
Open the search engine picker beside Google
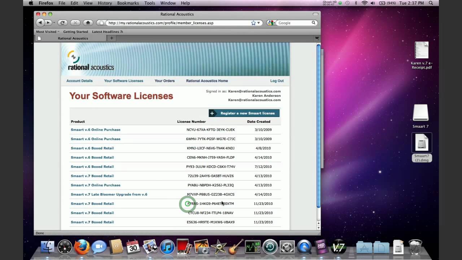tap(271, 23)
